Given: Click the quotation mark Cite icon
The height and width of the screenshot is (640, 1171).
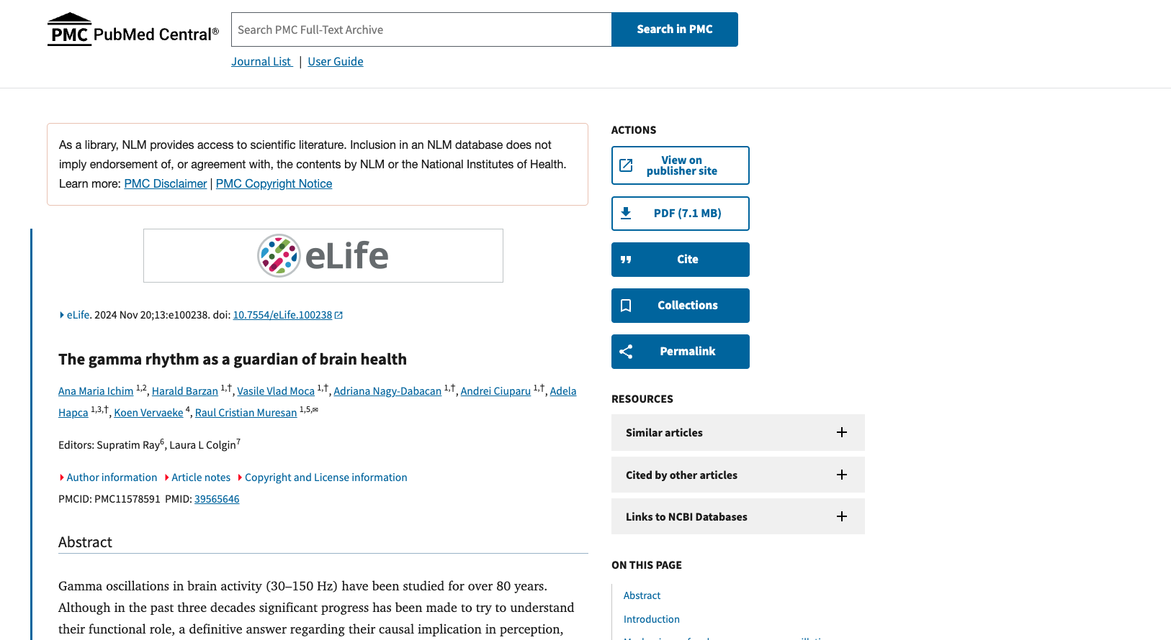Looking at the screenshot, I should (x=627, y=260).
